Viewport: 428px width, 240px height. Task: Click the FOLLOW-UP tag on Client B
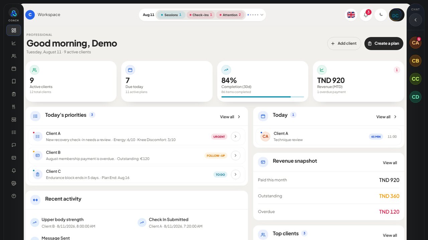point(216,156)
